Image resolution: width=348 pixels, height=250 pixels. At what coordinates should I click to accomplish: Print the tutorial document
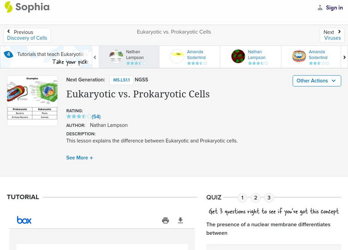pyautogui.click(x=165, y=220)
